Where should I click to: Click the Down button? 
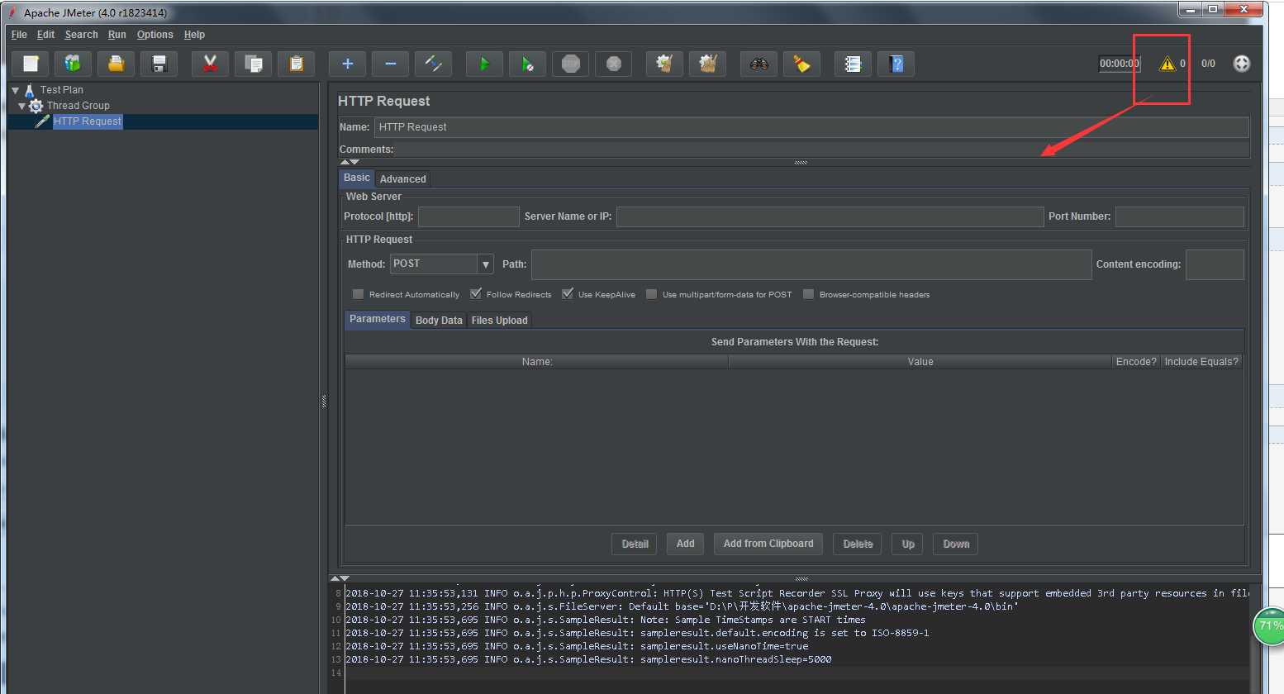956,544
